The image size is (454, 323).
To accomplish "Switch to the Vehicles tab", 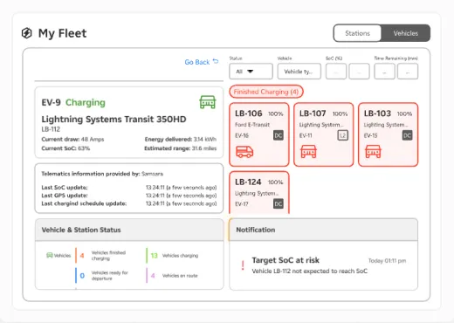I will (406, 33).
